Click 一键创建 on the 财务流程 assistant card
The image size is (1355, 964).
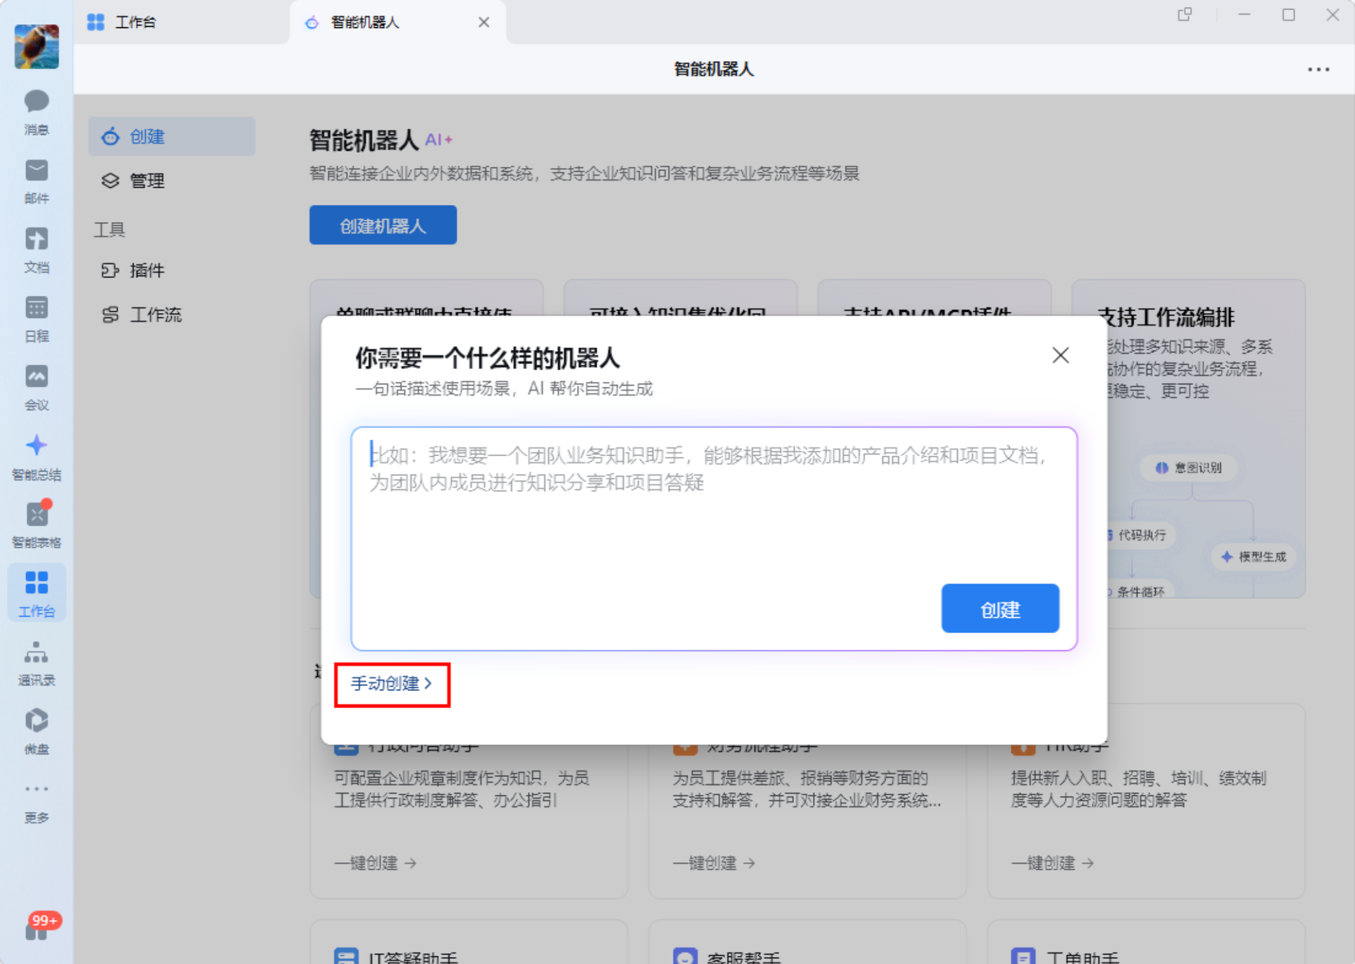714,863
